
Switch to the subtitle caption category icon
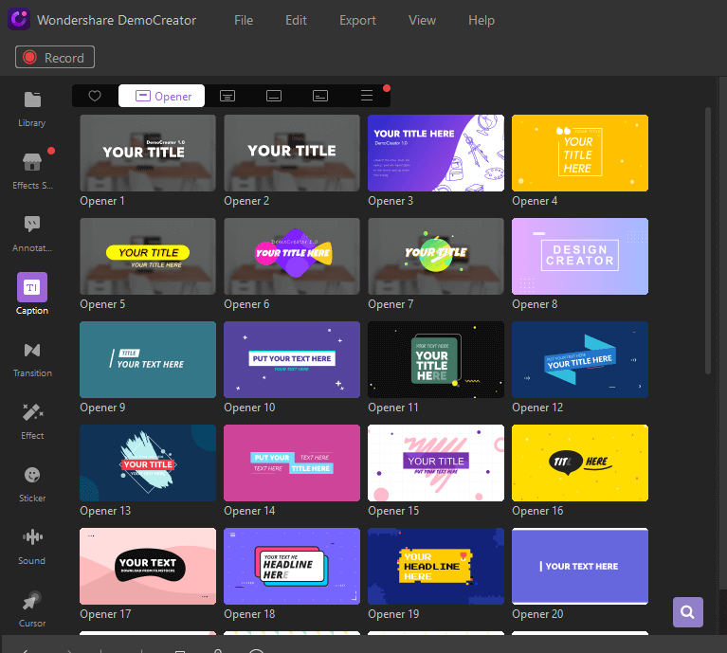pyautogui.click(x=274, y=96)
